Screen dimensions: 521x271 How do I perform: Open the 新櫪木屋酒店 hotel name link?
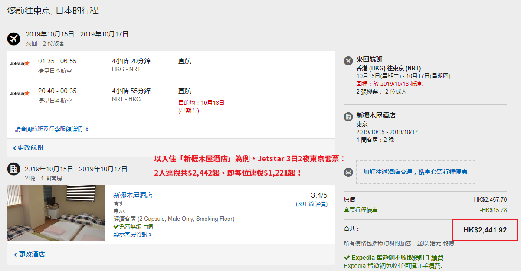point(133,195)
